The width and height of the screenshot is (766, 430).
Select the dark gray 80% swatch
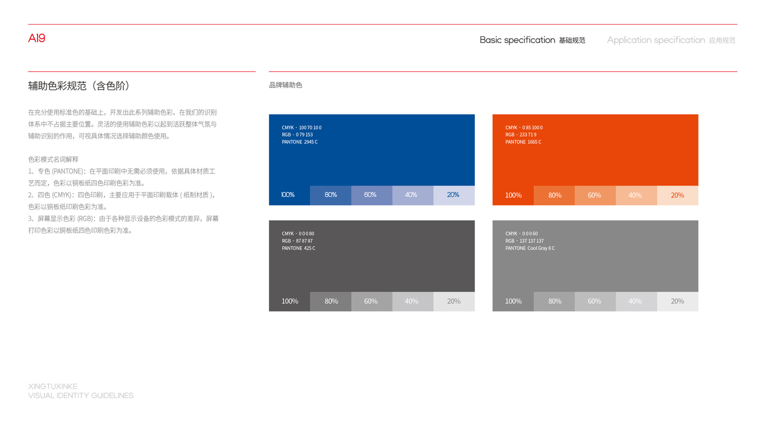pos(331,302)
